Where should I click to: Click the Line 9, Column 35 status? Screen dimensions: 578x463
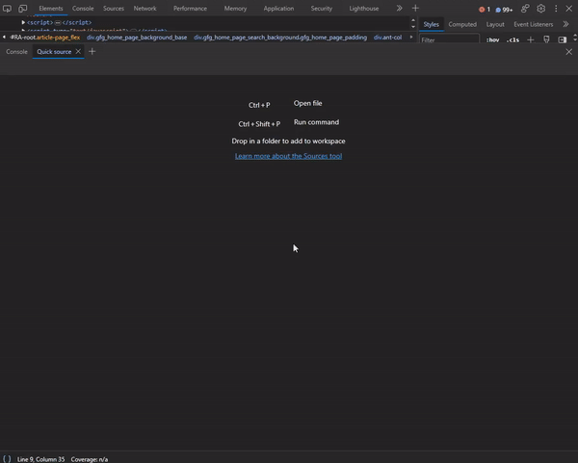[x=40, y=459]
